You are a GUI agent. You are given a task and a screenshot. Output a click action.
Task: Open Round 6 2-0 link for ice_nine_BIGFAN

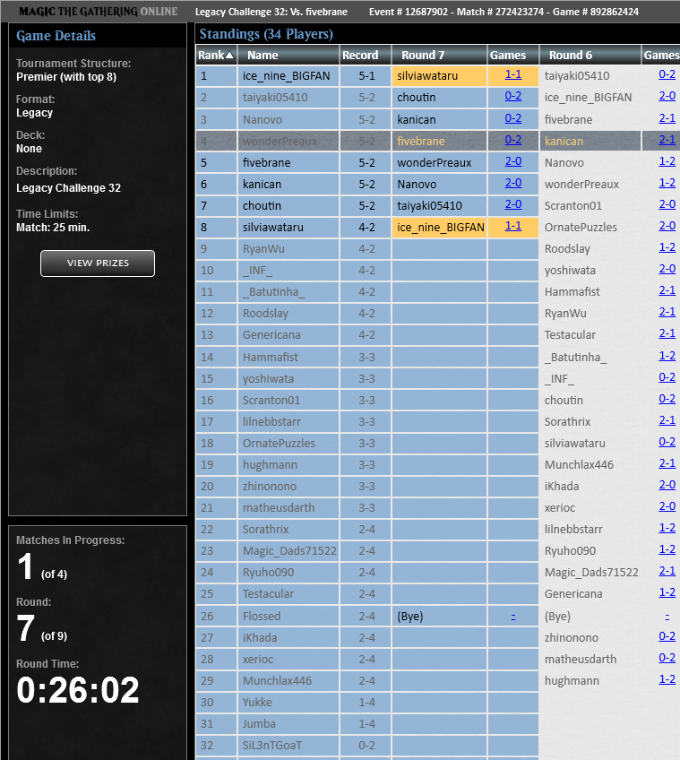pos(667,96)
